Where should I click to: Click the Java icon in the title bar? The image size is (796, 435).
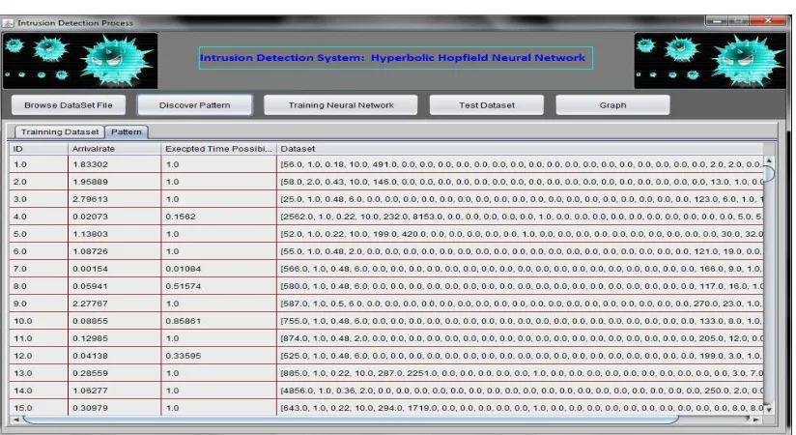(8, 23)
